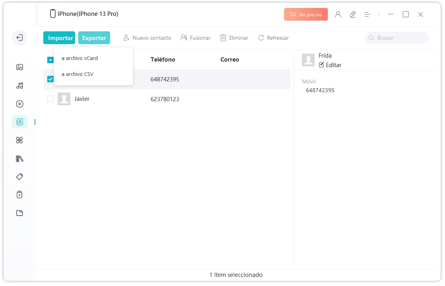Click phone number 648742395 in the list
Image resolution: width=445 pixels, height=286 pixels.
165,80
